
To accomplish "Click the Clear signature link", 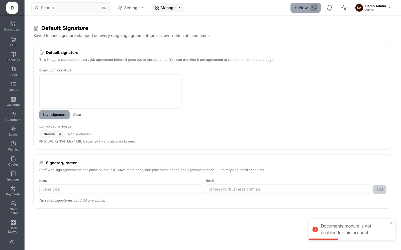I will pyautogui.click(x=77, y=115).
